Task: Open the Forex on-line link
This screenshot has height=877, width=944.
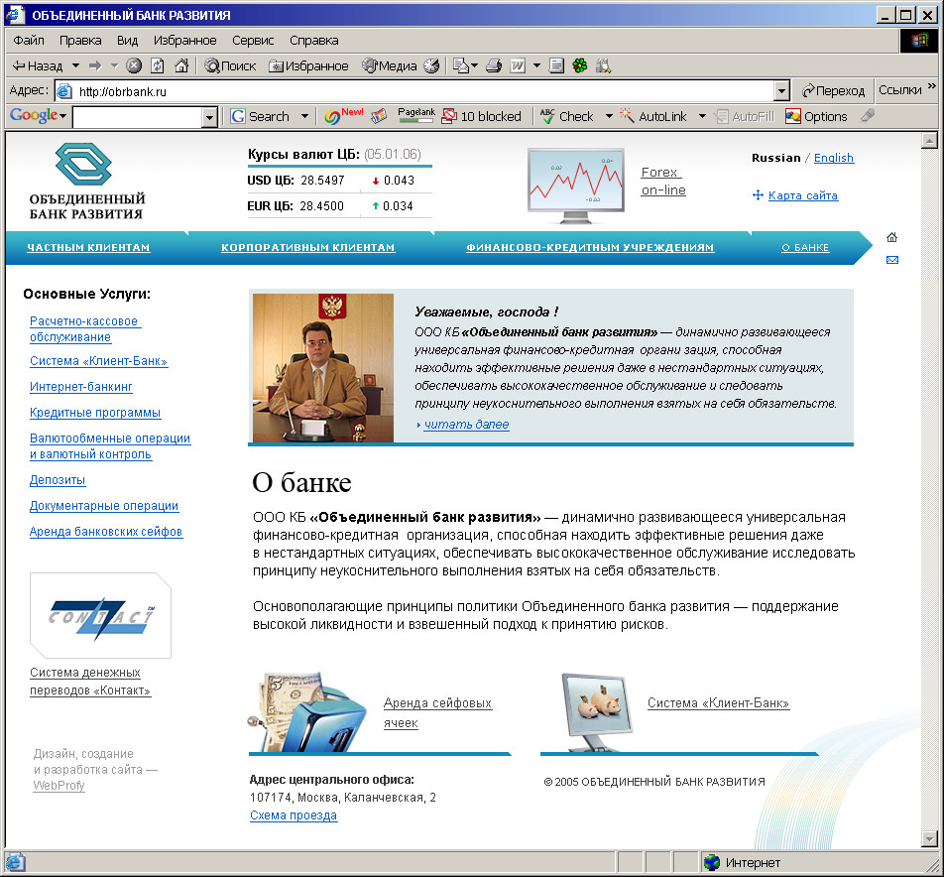Action: pyautogui.click(x=662, y=181)
